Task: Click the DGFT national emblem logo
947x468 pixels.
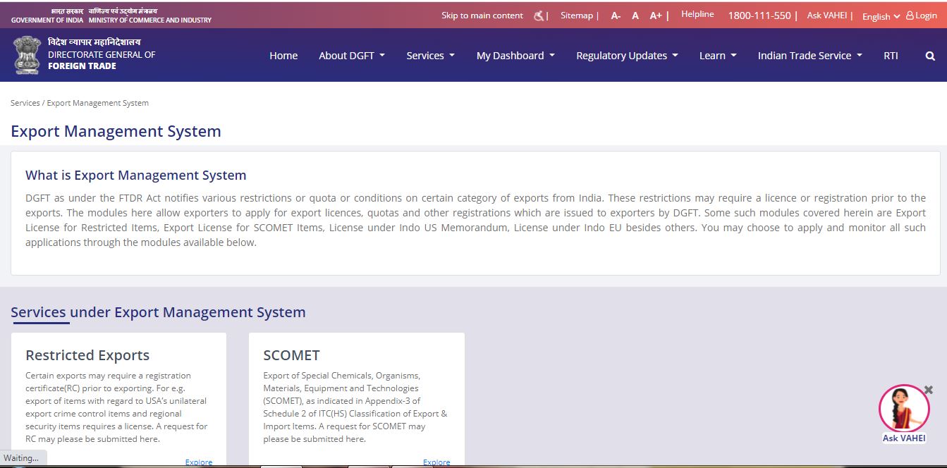Action: pyautogui.click(x=26, y=54)
